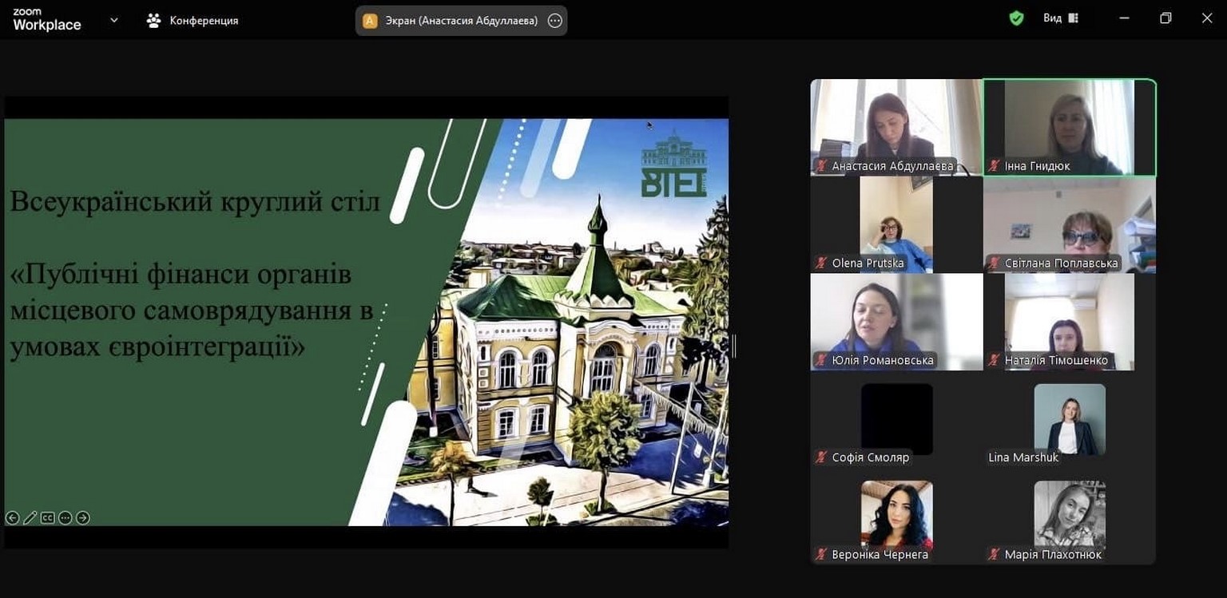Click the orange A avatar icon

pyautogui.click(x=370, y=21)
